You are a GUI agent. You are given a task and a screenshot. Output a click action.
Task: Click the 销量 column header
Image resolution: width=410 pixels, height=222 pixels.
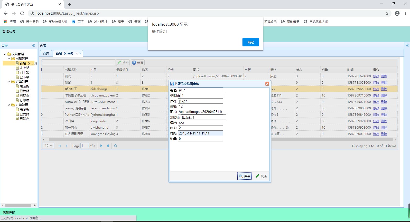[333, 70]
